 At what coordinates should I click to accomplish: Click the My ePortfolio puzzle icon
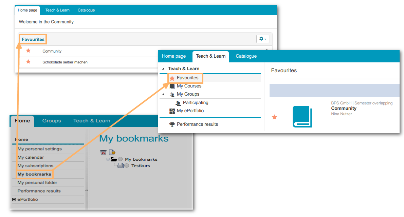172,111
